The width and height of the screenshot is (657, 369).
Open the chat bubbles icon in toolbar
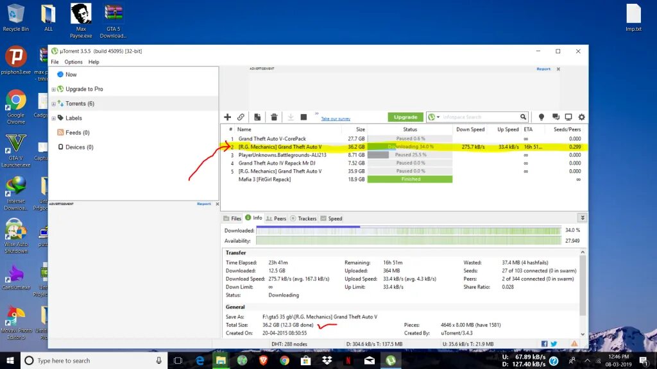click(x=556, y=117)
